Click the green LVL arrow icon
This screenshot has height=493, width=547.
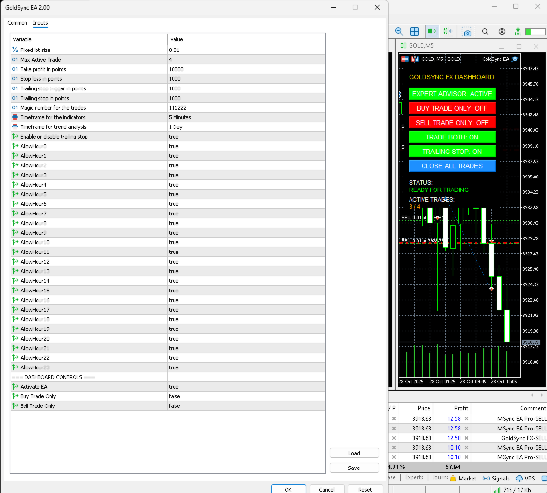pyautogui.click(x=518, y=32)
